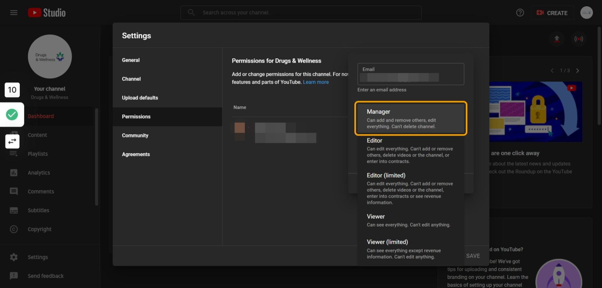Click the page's vertical scrollbar
602x288 pixels.
pyautogui.click(x=599, y=76)
